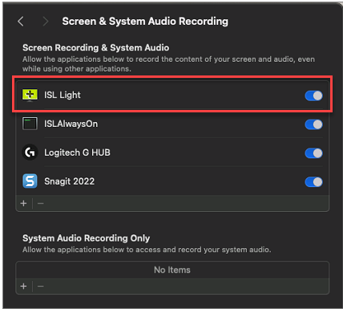Go back with the left chevron
343x309 pixels.
pyautogui.click(x=21, y=21)
